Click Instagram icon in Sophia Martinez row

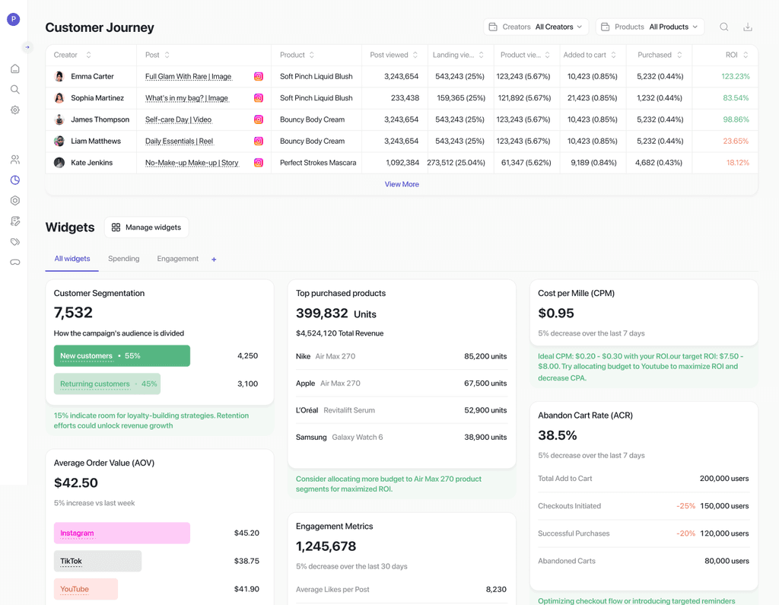pos(259,98)
